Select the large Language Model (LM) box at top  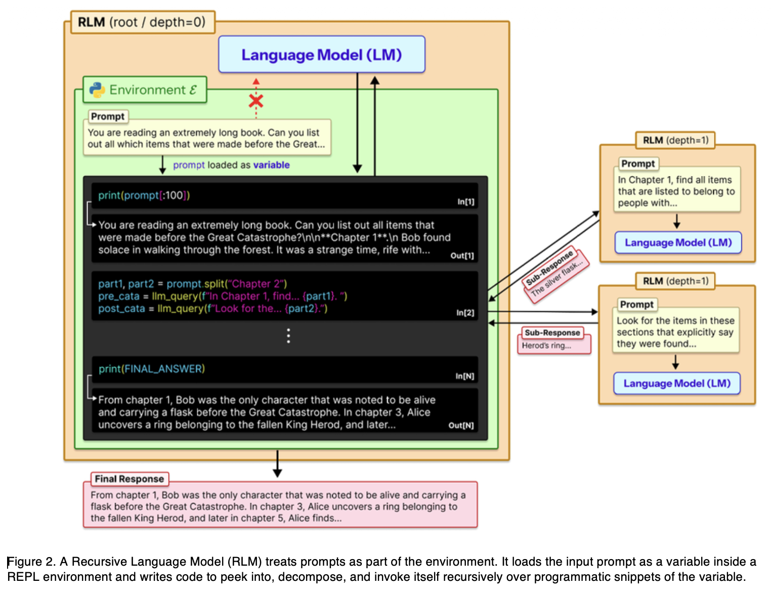[x=321, y=55]
